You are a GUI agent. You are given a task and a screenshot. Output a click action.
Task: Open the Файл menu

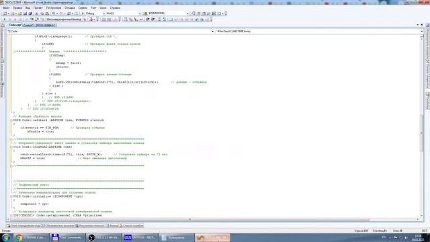[x=6, y=8]
